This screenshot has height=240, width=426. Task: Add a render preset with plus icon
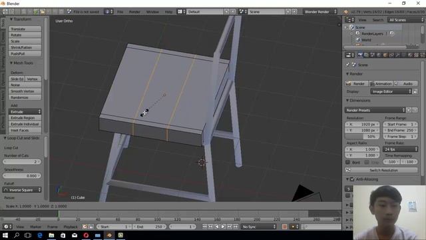pos(409,110)
